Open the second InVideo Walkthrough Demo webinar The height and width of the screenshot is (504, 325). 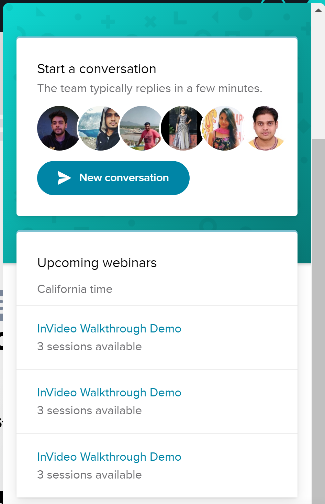(109, 393)
